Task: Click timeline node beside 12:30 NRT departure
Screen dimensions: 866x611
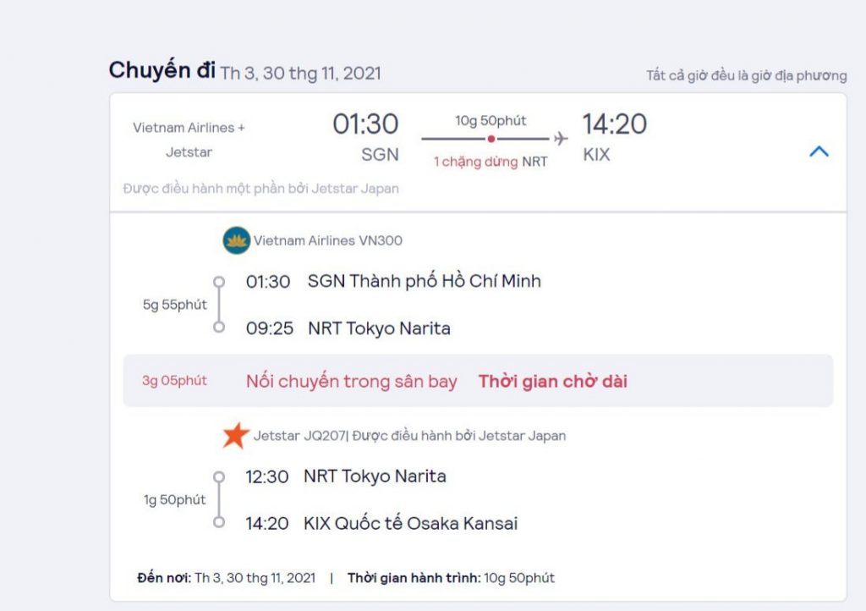Action: [x=219, y=476]
